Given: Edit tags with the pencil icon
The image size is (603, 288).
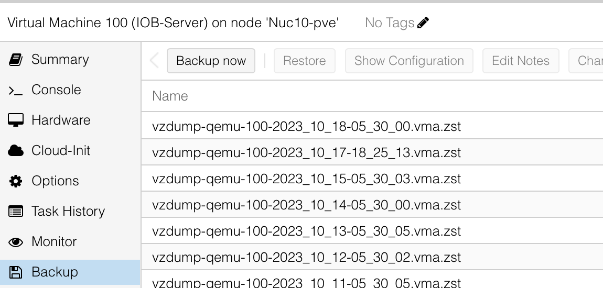Looking at the screenshot, I should pos(423,23).
